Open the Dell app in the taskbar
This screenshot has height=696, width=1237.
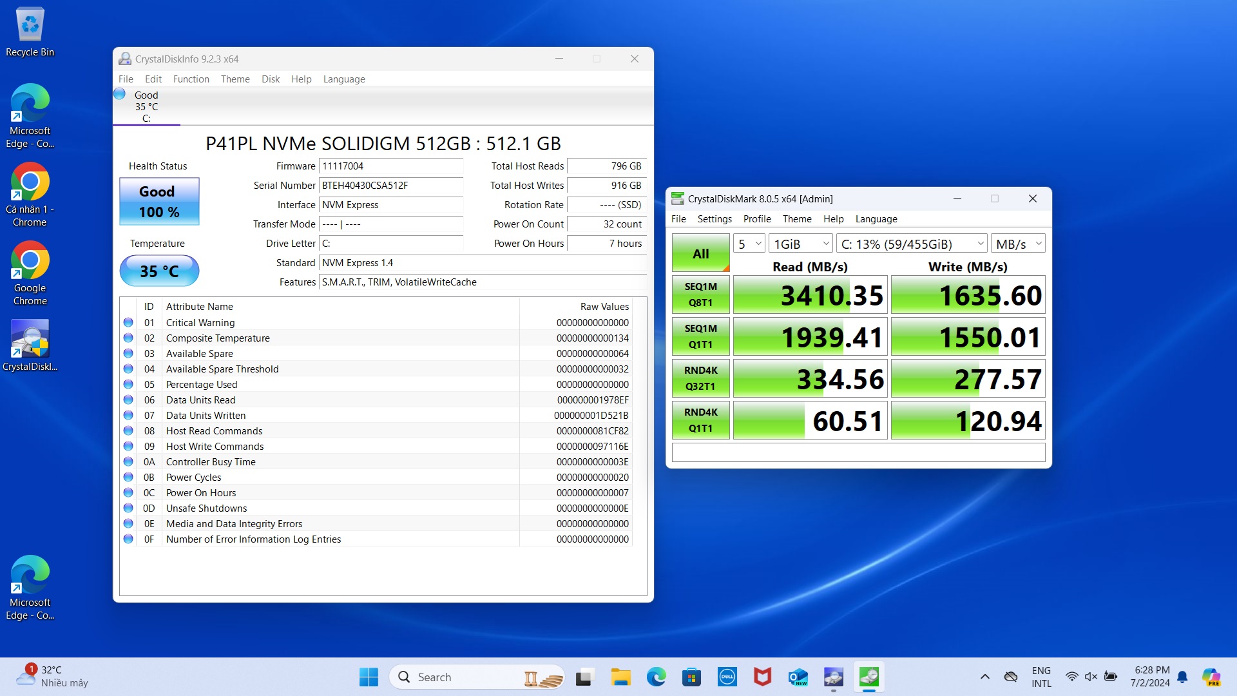[727, 677]
